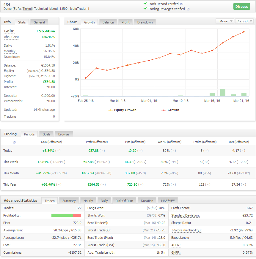Click the first growth data point near 0%

coord(86,78)
